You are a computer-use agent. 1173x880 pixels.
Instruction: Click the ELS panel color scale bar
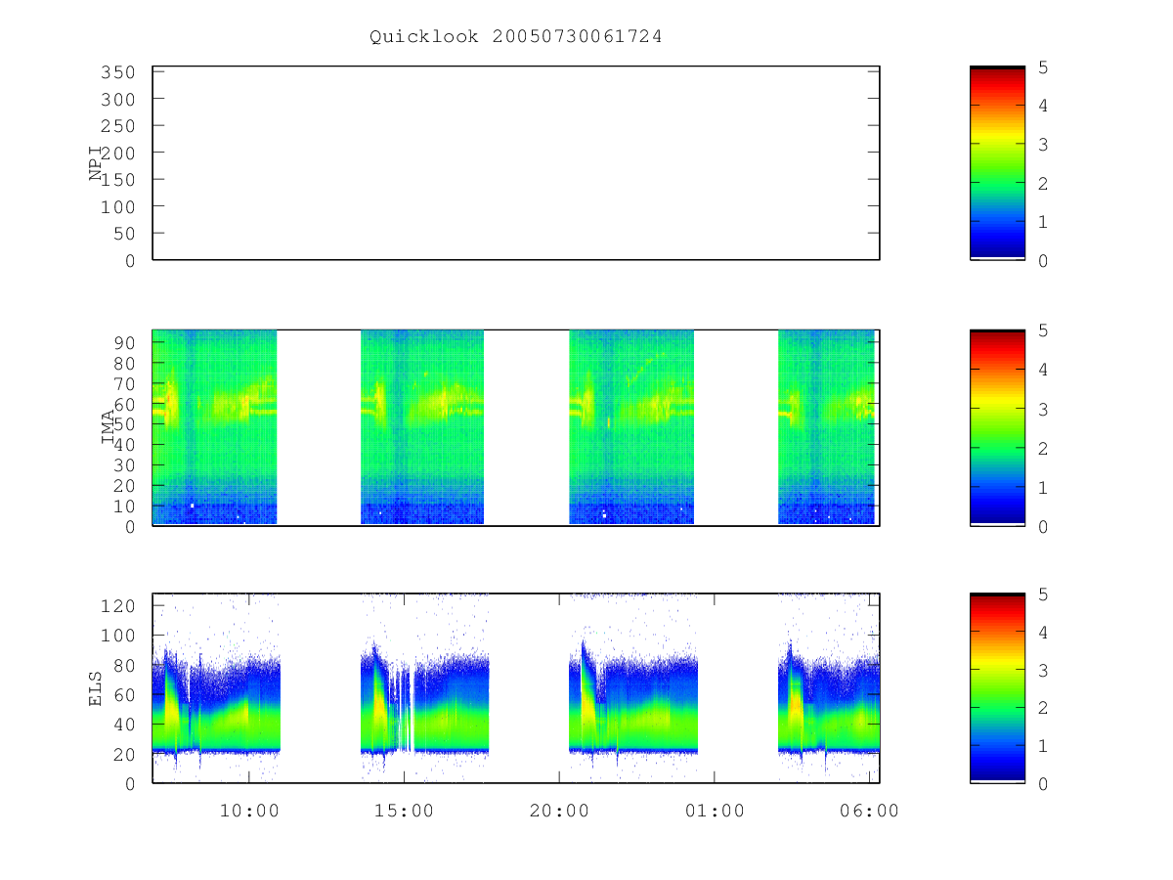[997, 687]
